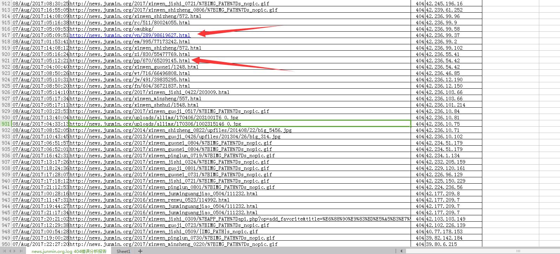The height and width of the screenshot is (254, 560).
Task: Jump to the first sheet tab arrow
Action: coord(4,251)
